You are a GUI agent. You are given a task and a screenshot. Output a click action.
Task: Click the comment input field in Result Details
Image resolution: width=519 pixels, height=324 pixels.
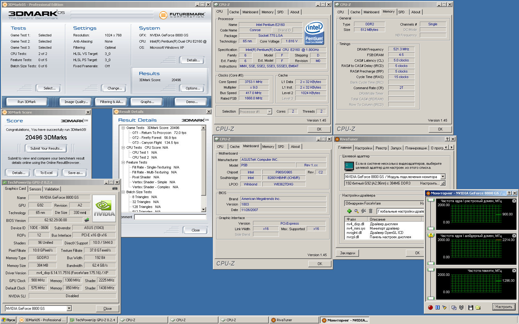tap(170, 217)
